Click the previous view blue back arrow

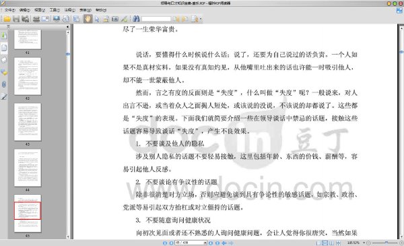point(224,243)
